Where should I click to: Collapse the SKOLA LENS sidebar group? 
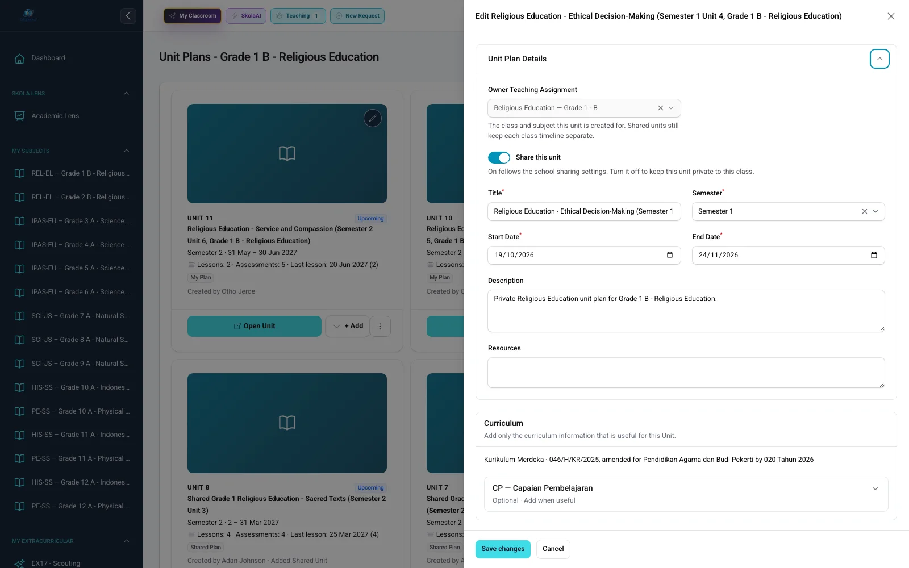click(x=126, y=93)
